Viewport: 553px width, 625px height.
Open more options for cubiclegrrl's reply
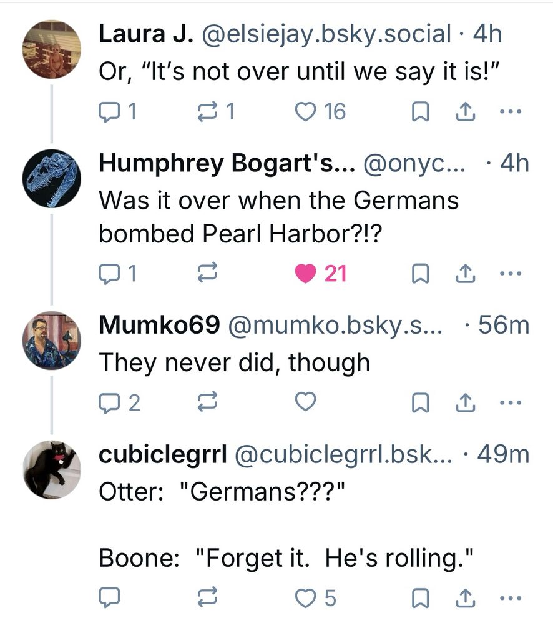(511, 598)
